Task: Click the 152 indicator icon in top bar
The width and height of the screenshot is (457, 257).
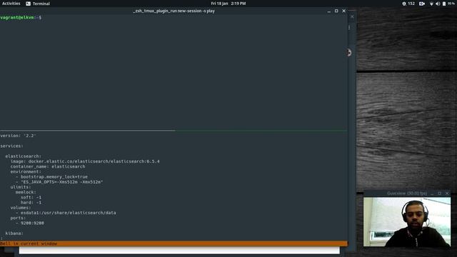Action: [x=408, y=4]
